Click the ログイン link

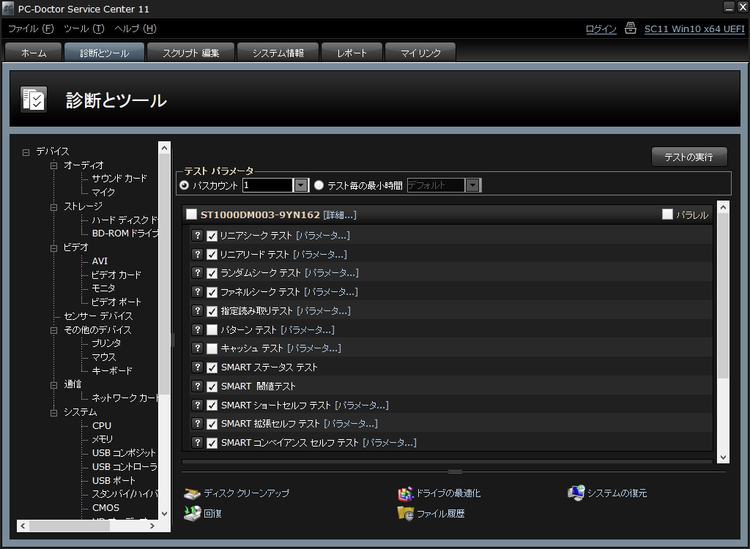pos(601,29)
